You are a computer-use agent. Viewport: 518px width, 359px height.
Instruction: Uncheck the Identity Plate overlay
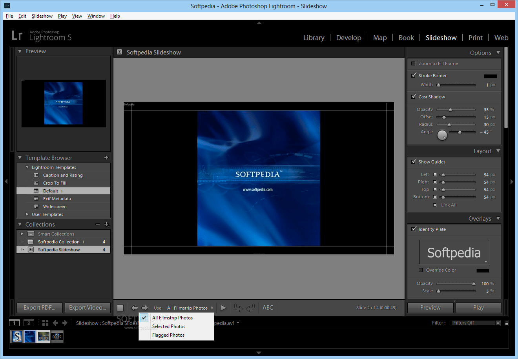(x=414, y=229)
